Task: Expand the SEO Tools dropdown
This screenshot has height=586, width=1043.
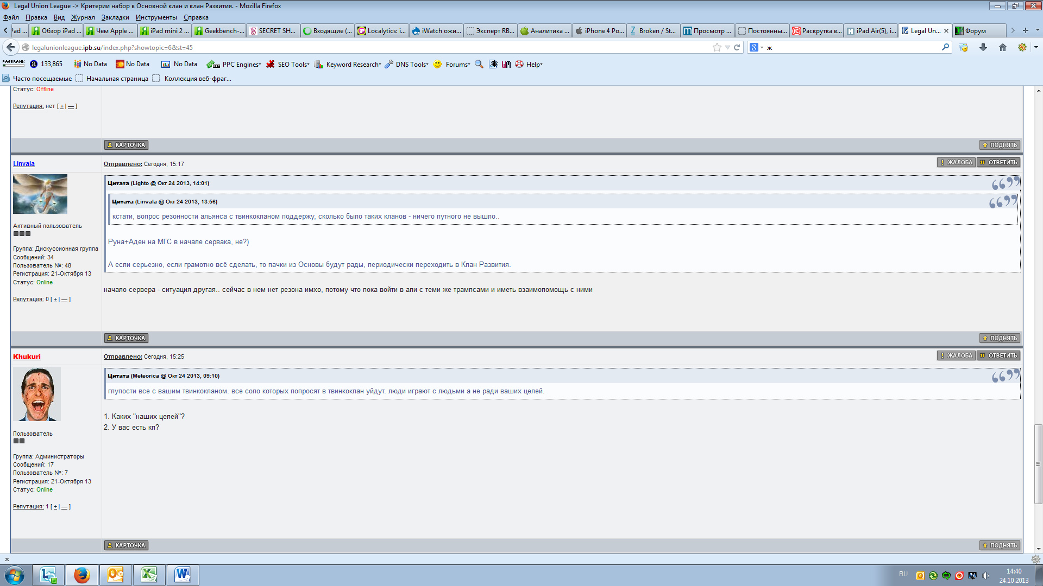Action: coord(293,64)
